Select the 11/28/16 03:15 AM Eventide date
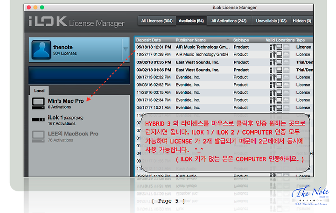Image resolution: width=336 pixels, height=213 pixels. pos(154,92)
